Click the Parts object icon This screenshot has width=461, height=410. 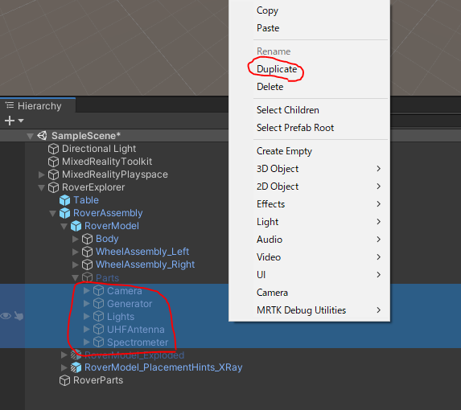click(87, 277)
